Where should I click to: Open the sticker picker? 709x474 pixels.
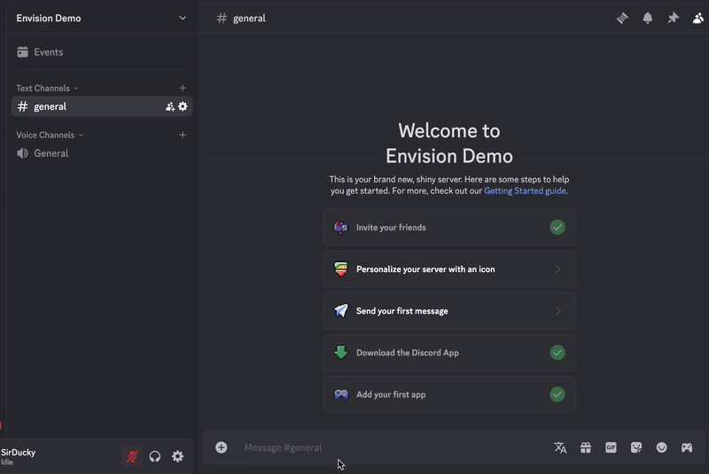[x=636, y=447]
